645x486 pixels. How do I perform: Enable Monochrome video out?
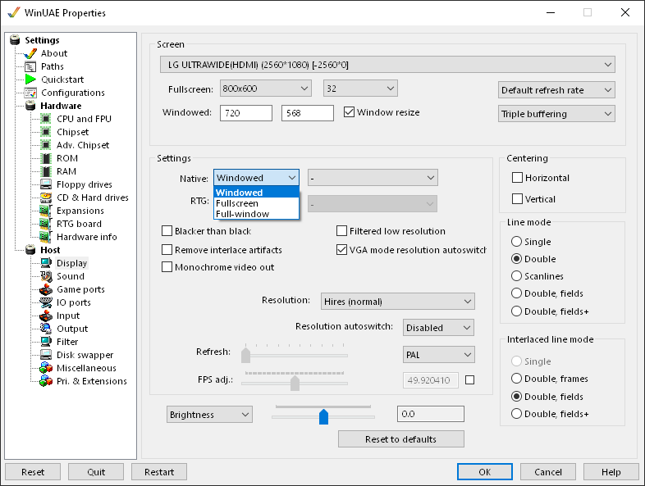(167, 267)
